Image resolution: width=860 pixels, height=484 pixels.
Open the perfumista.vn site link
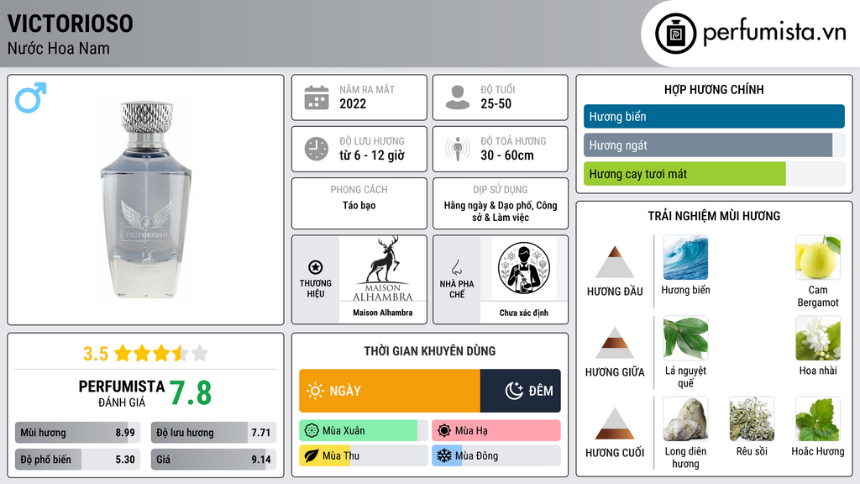pyautogui.click(x=774, y=33)
